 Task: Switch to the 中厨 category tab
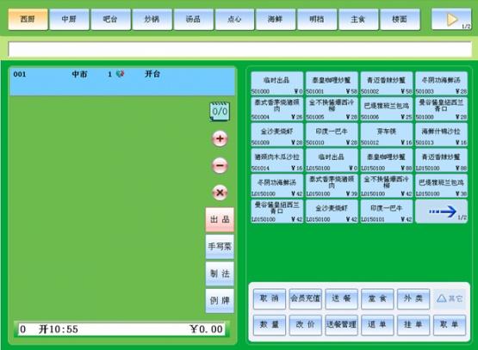(69, 20)
